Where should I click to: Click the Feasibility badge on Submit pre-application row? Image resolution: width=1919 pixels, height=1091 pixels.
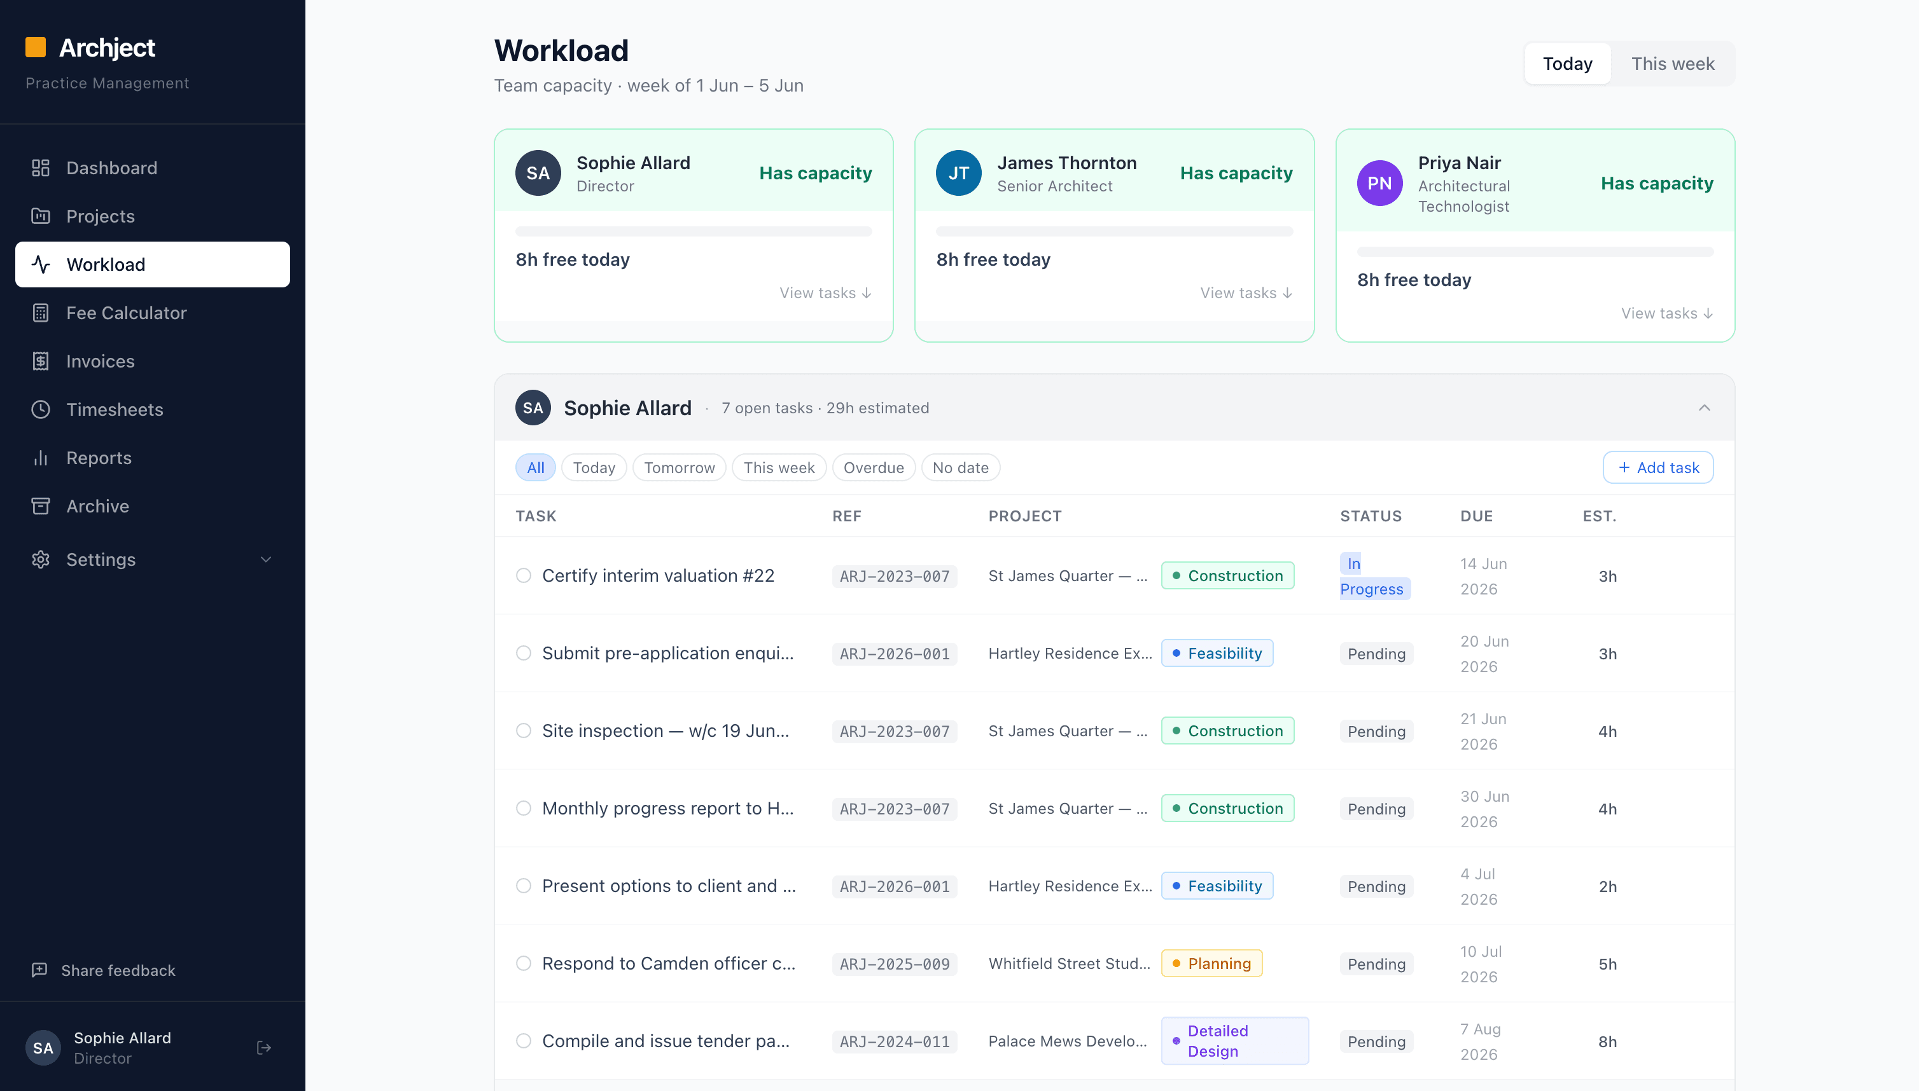coord(1217,653)
